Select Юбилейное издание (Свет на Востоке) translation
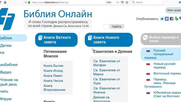Image resolution: width=181 pixels, height=102 pixels. coord(167,94)
